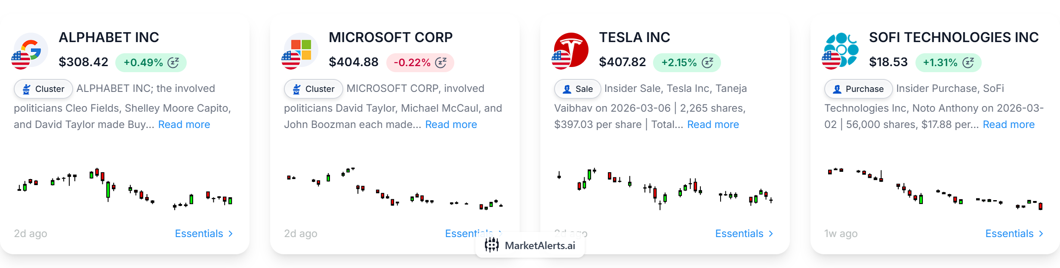Click the sleep icon beside Tesla's +2.15%
Viewport: 1060px width, 268px height.
pos(708,63)
